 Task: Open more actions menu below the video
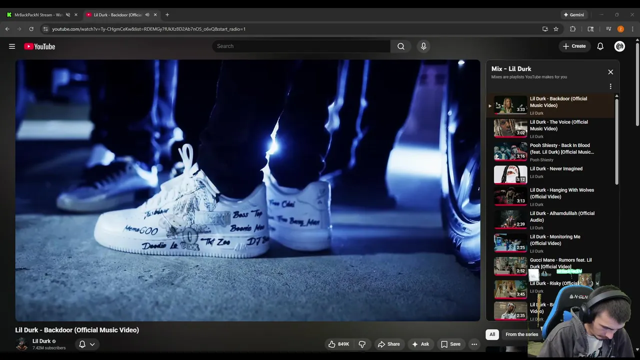pyautogui.click(x=474, y=344)
